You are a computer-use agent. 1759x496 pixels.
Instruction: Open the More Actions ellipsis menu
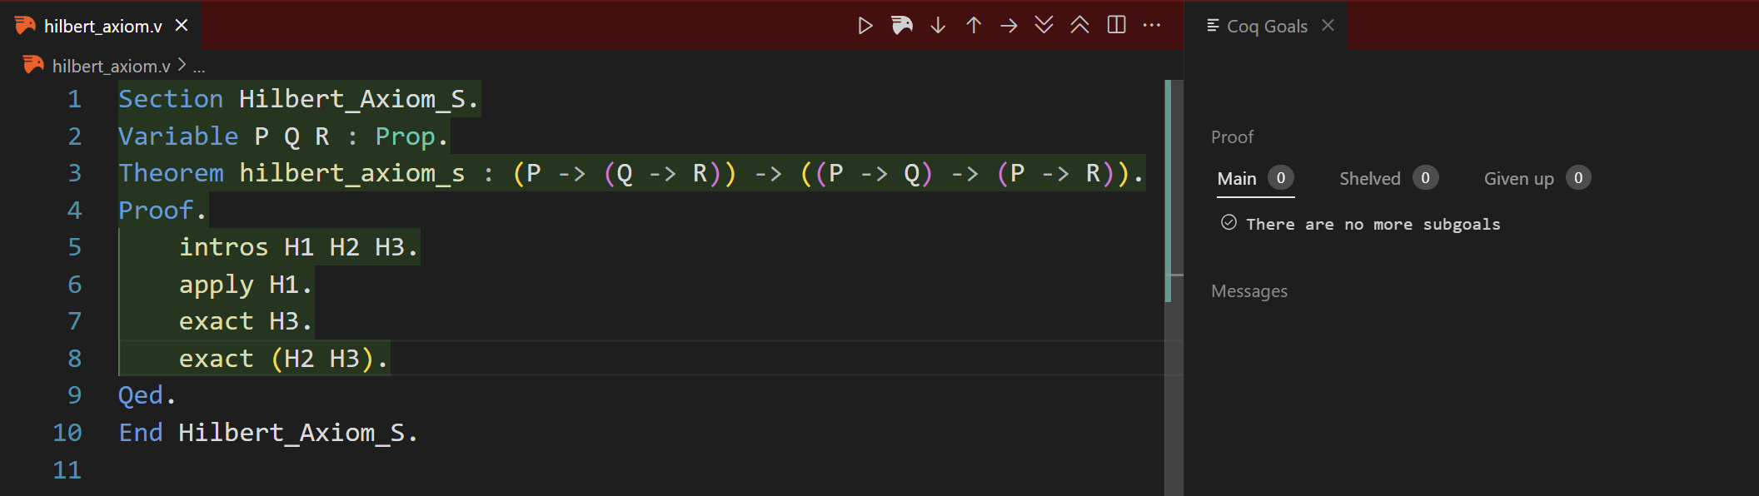click(1152, 26)
